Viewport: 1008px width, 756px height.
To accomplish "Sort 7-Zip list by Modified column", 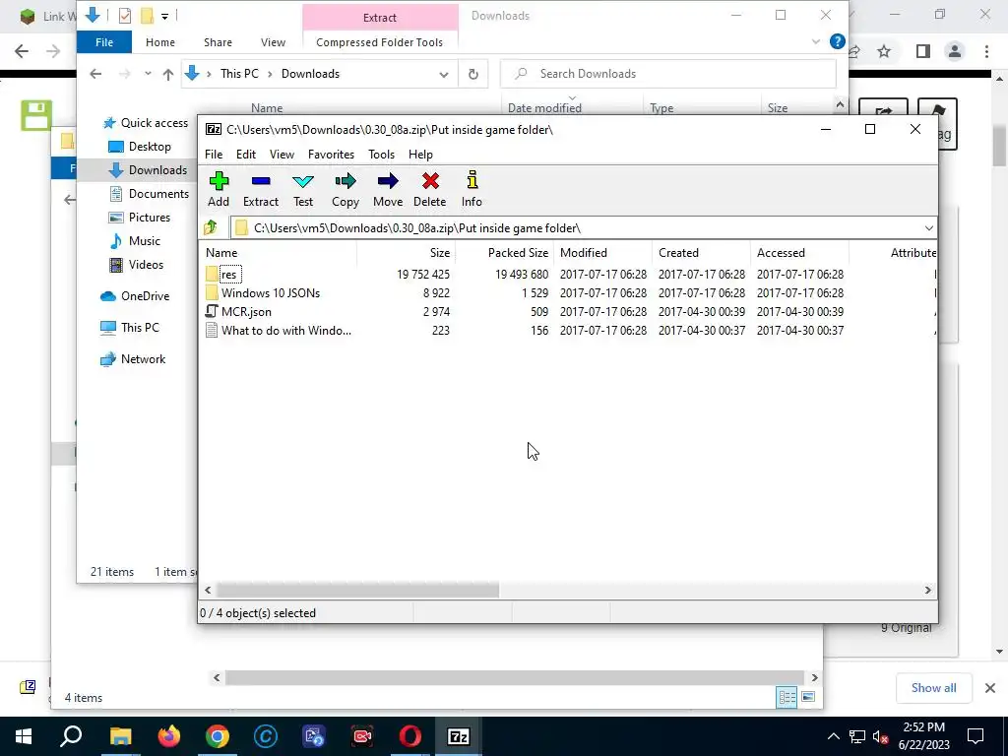I will [603, 253].
